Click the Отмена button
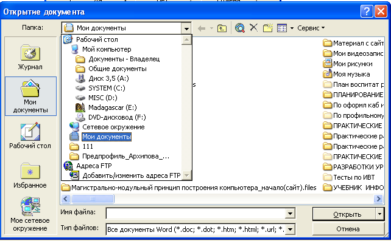Image resolution: width=391 pixels, height=241 pixels. [x=348, y=229]
